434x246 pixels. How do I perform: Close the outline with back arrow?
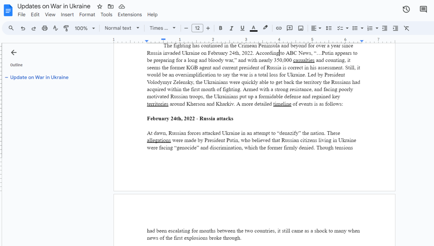click(x=14, y=52)
